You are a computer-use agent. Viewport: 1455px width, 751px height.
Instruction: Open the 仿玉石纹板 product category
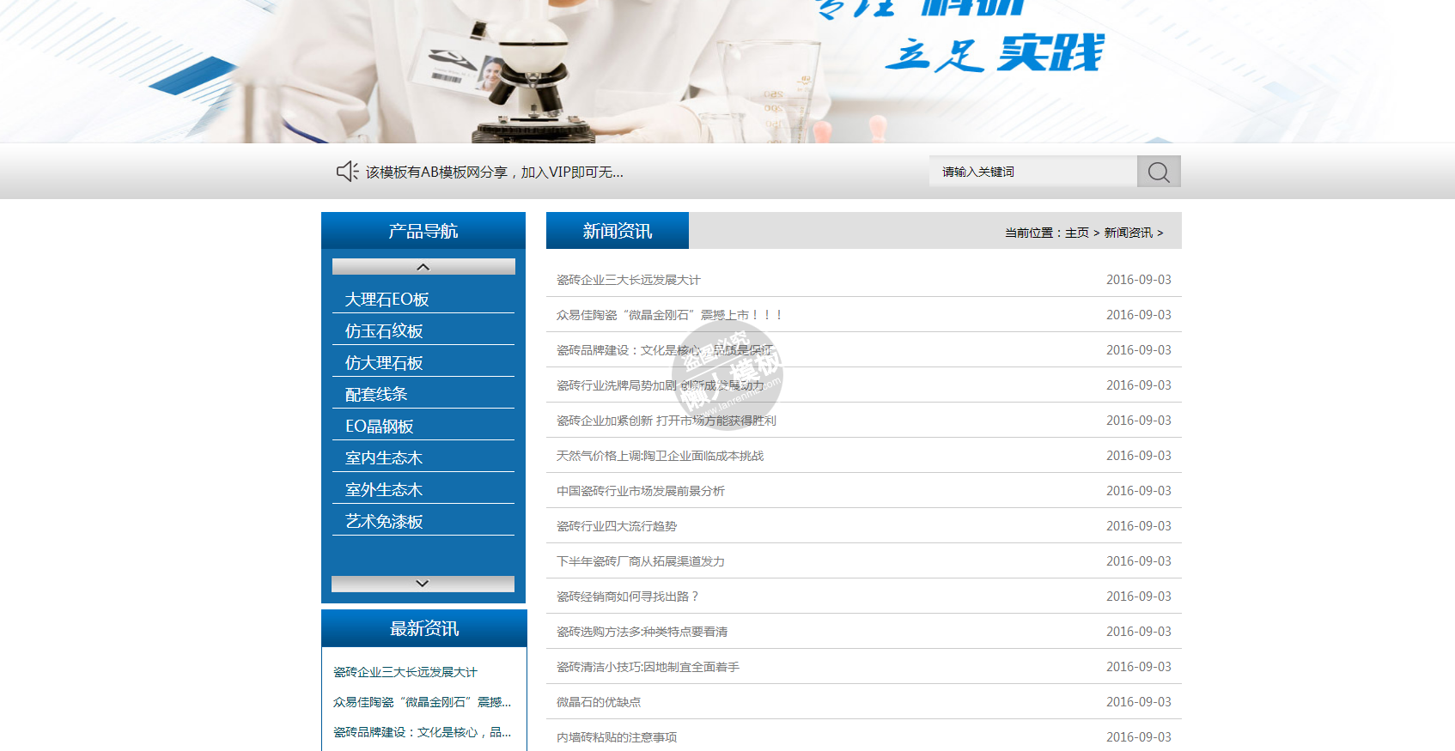[x=384, y=331]
